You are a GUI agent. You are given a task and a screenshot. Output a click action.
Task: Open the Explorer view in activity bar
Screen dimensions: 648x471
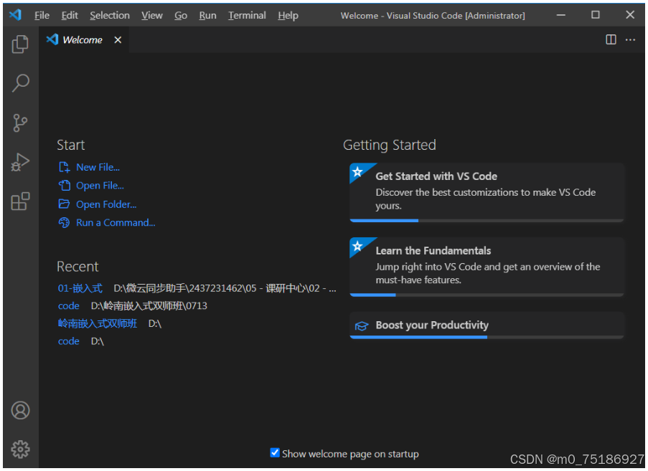20,44
